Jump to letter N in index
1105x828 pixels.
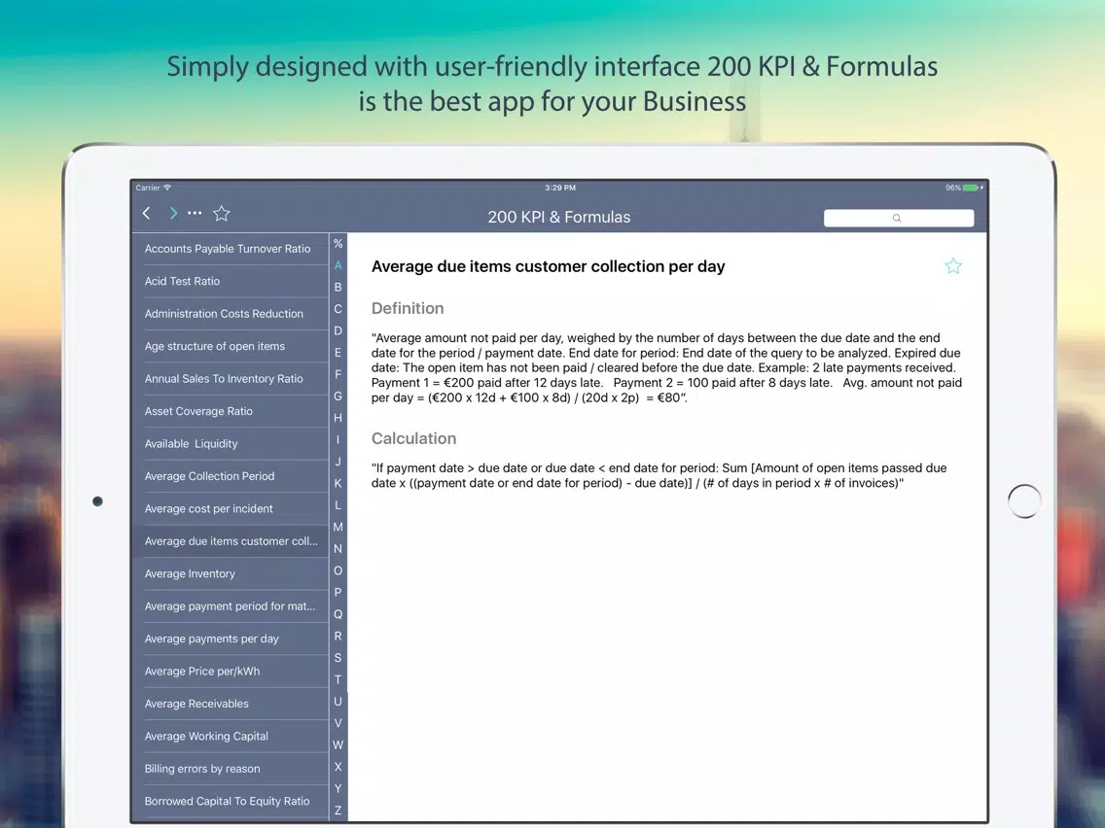[x=339, y=549]
